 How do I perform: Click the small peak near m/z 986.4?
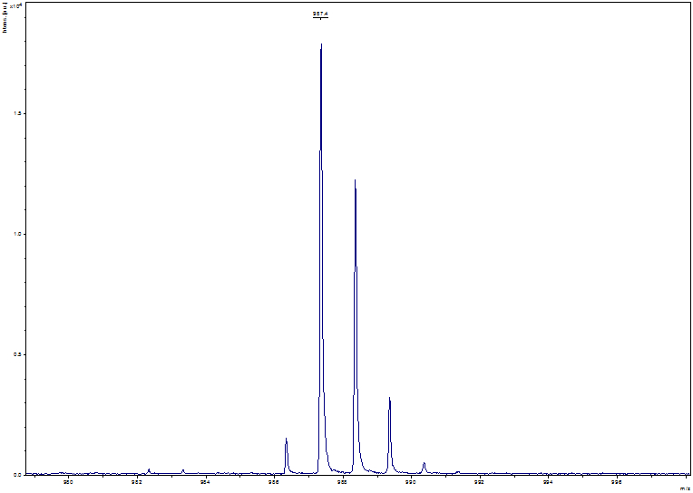(286, 440)
